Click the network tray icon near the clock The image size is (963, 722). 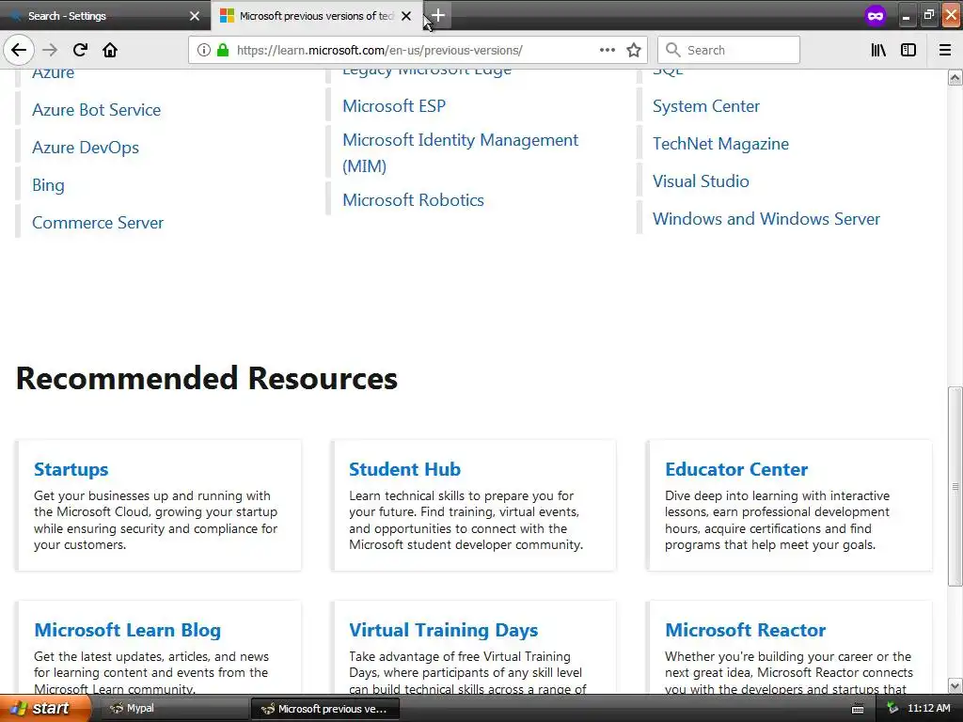click(892, 709)
